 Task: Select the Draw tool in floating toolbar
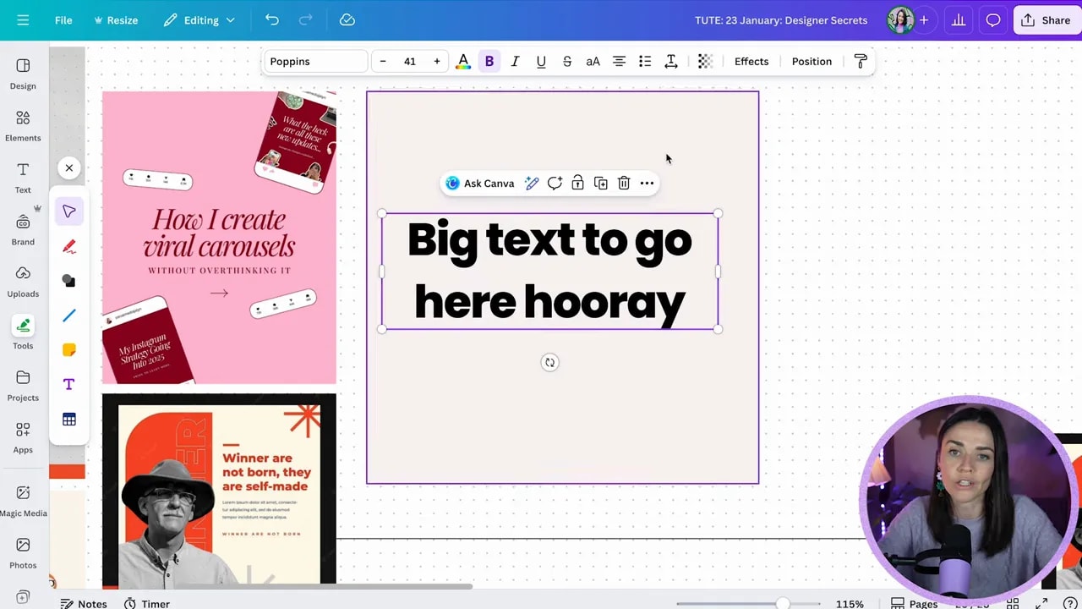click(x=68, y=246)
